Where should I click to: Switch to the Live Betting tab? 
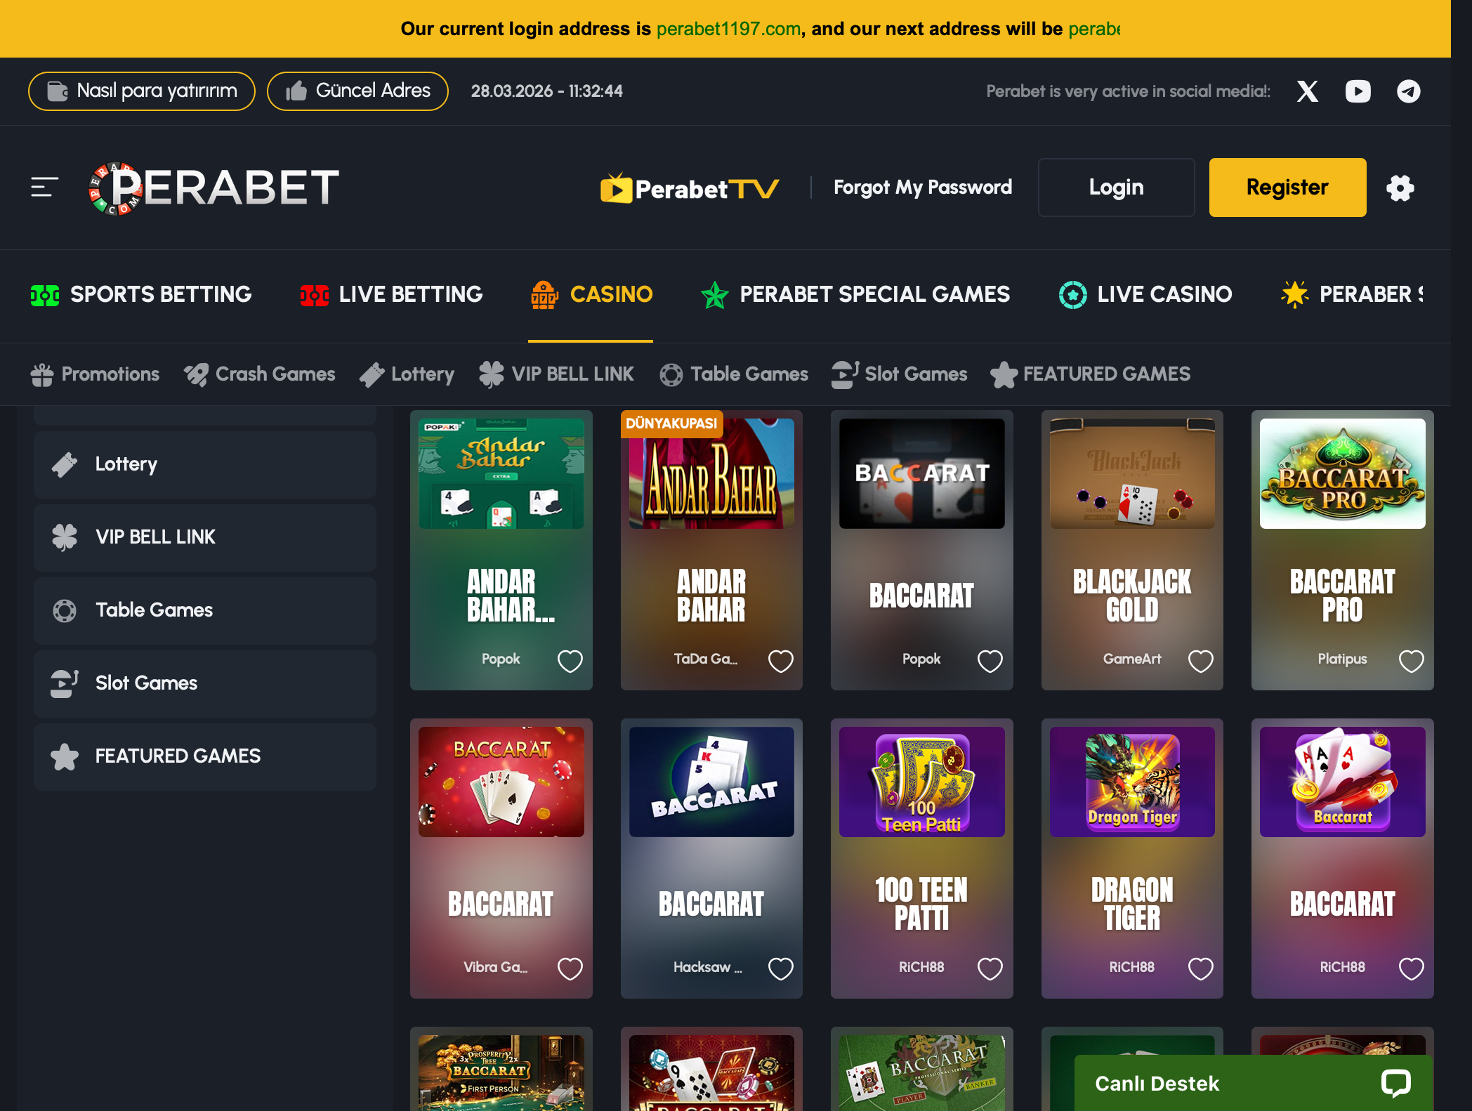(391, 295)
